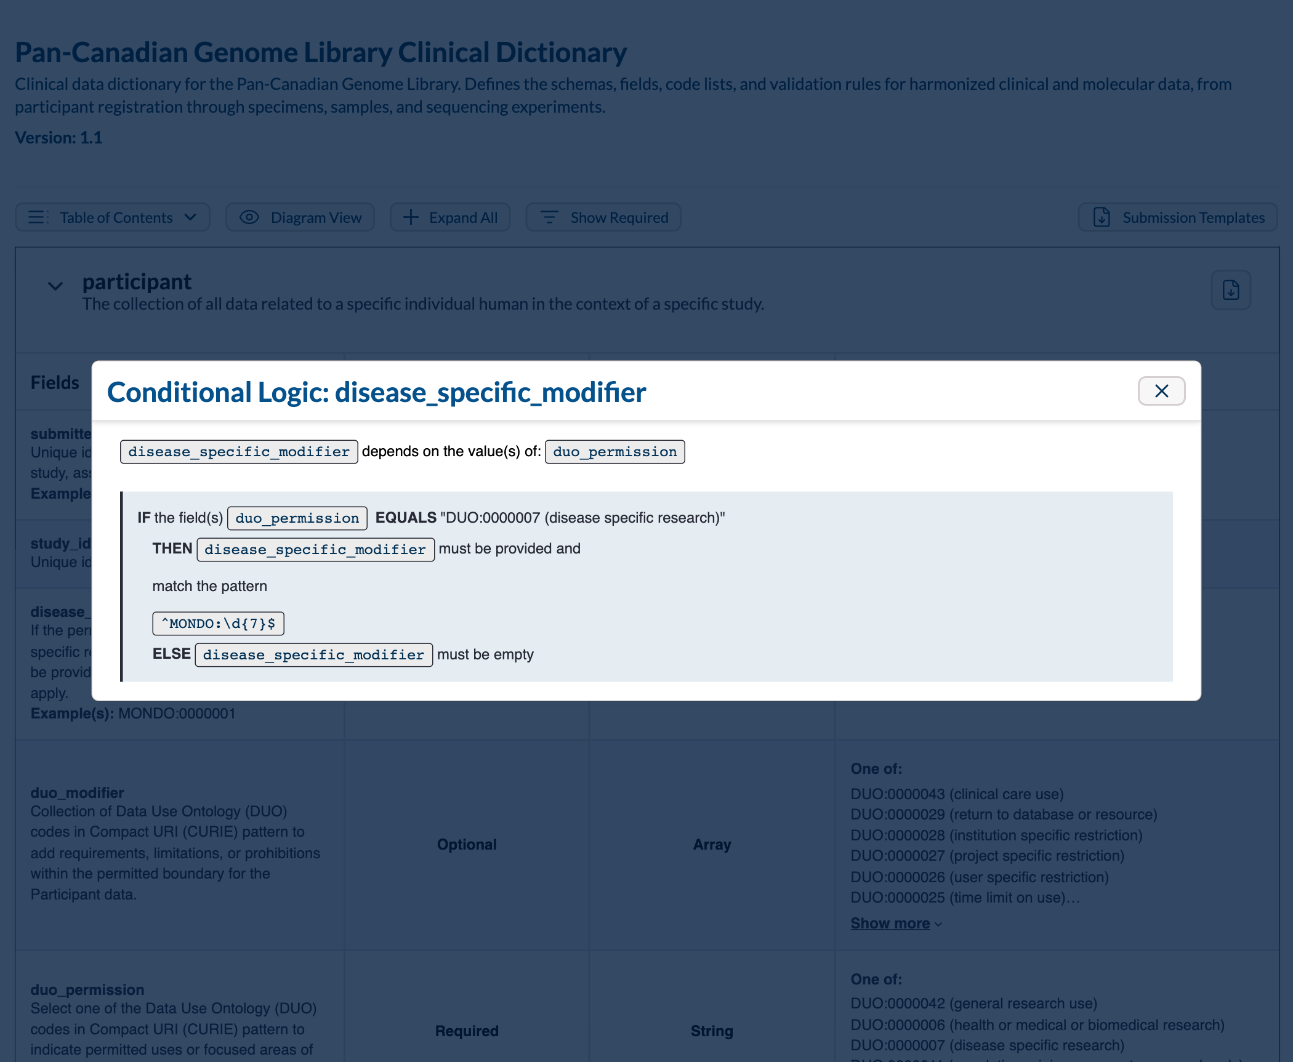Click the Fields column header

coord(55,383)
